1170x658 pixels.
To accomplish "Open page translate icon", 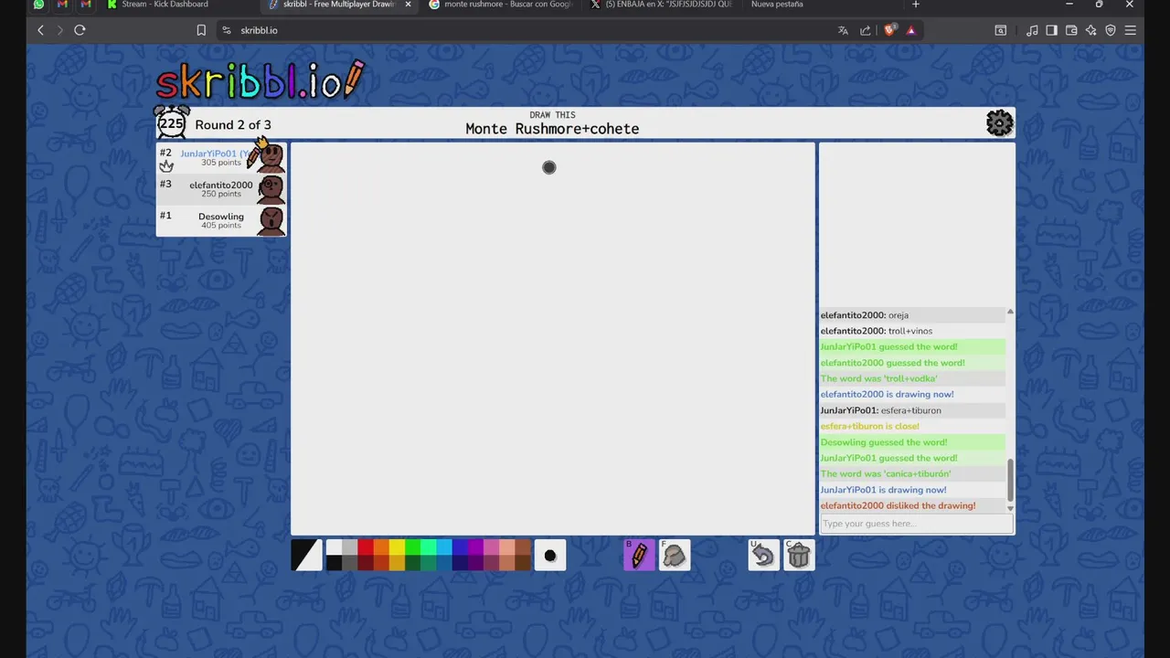I will tap(843, 30).
